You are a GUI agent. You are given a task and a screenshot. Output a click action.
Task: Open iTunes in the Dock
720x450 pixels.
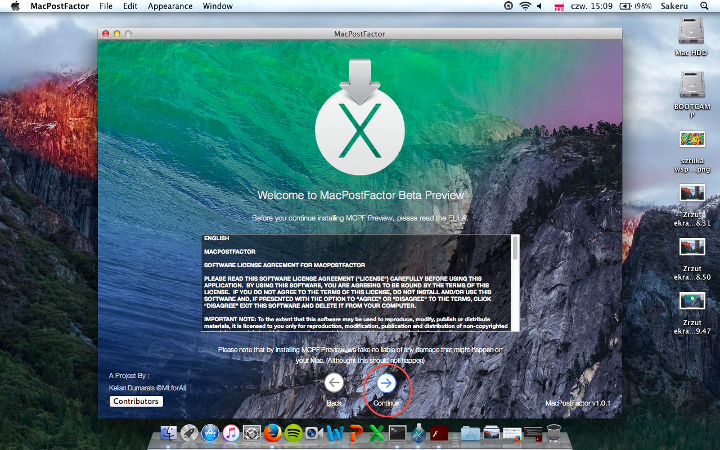tap(231, 433)
